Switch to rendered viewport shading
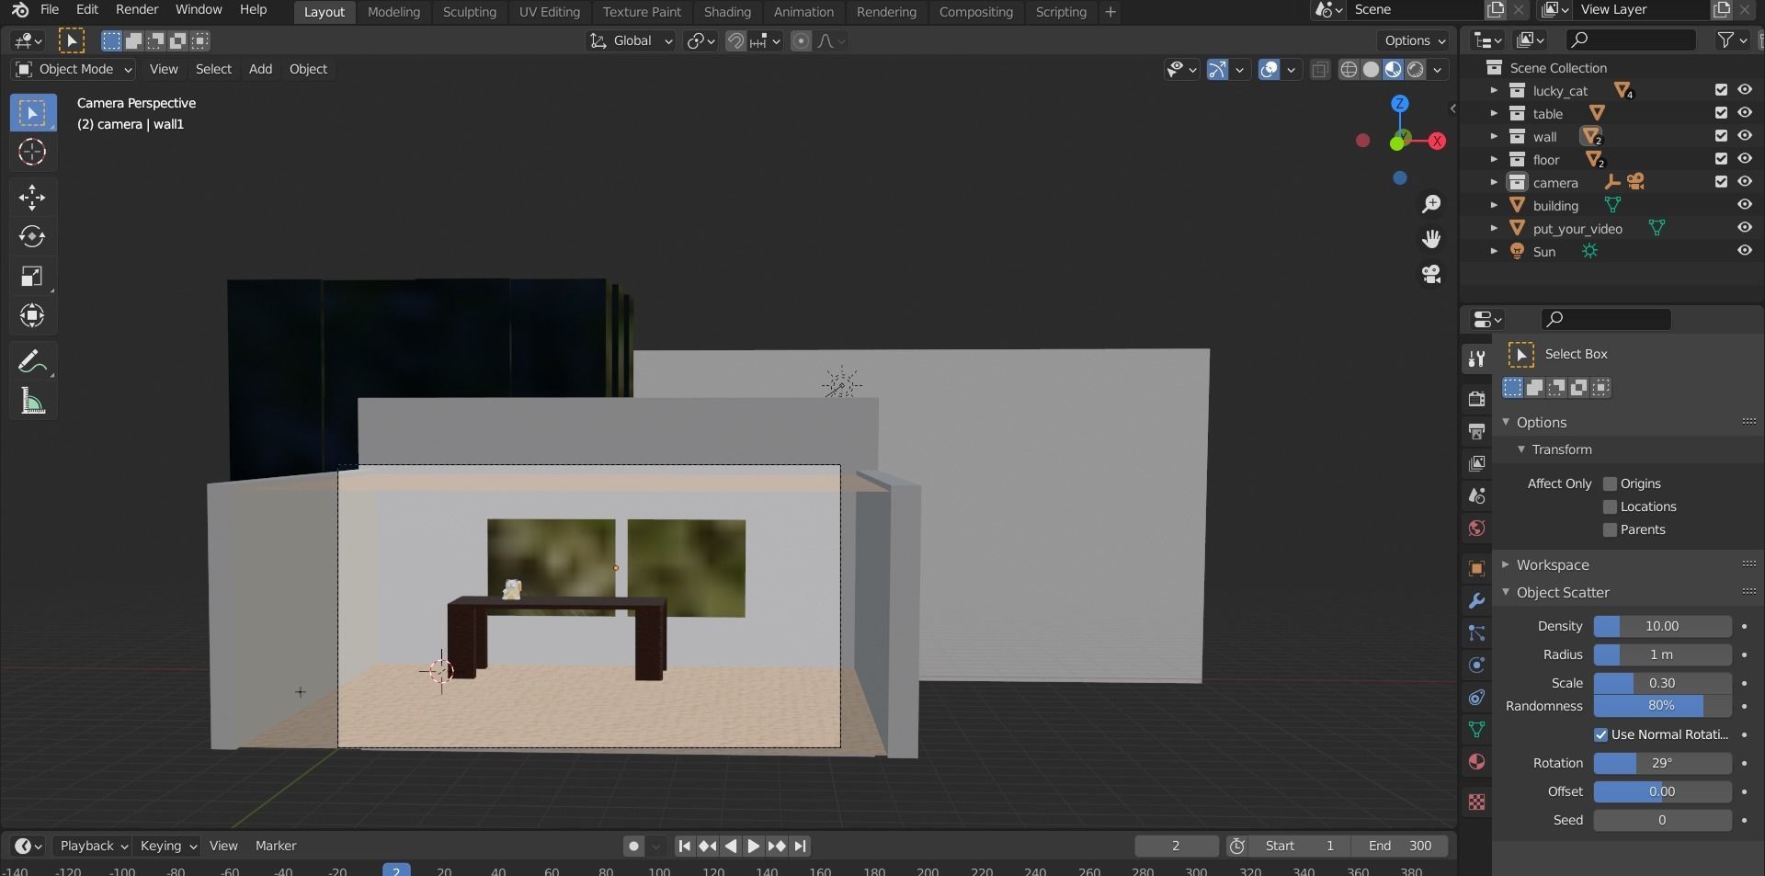This screenshot has width=1765, height=876. click(x=1416, y=70)
